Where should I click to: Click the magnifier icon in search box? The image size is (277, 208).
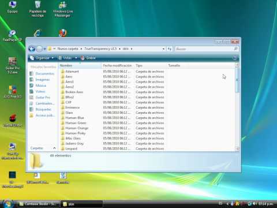tap(235, 49)
